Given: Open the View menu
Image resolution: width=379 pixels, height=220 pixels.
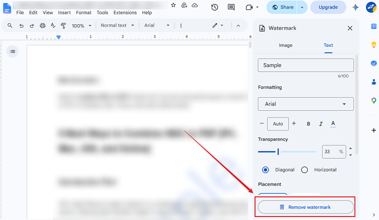Looking at the screenshot, I should coord(47,13).
